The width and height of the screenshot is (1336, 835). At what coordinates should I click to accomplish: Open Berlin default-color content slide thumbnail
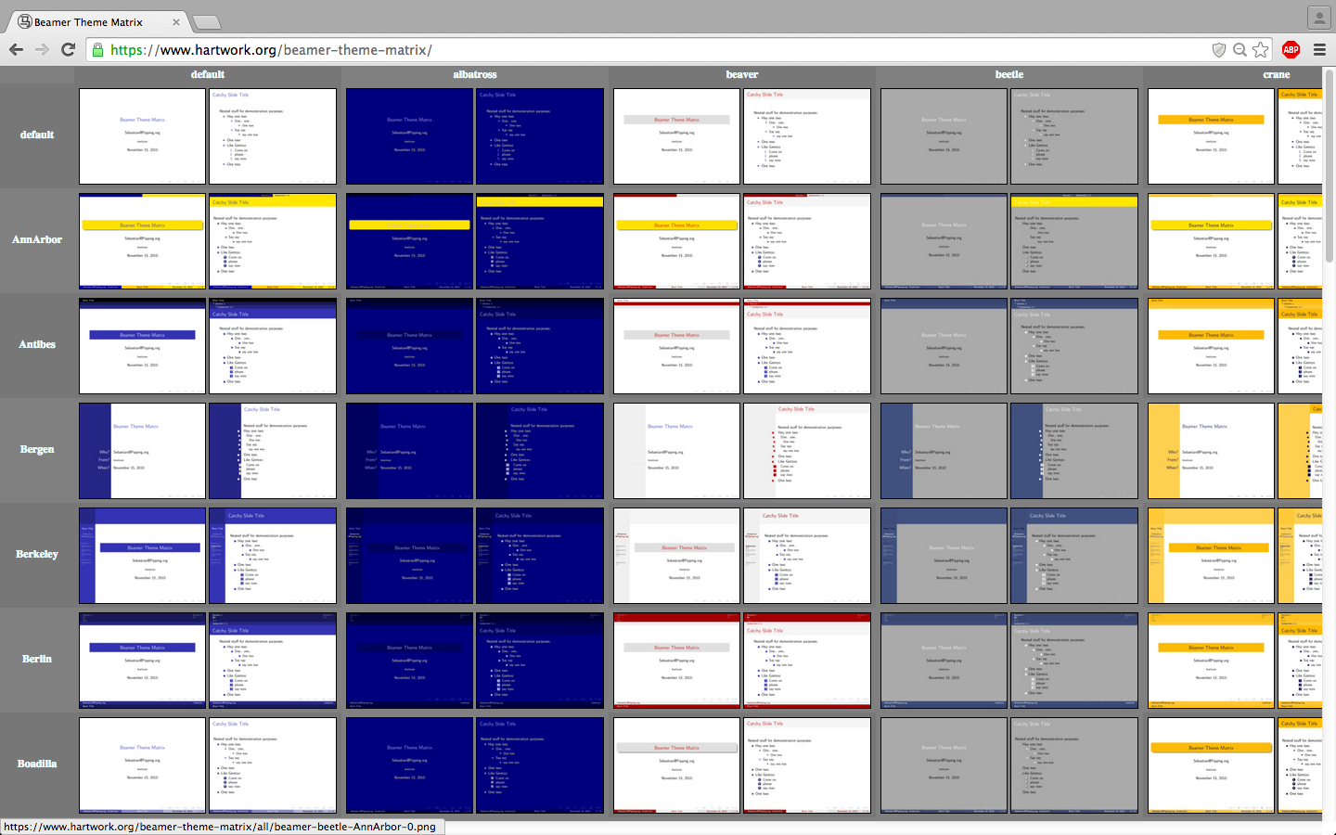click(x=273, y=661)
